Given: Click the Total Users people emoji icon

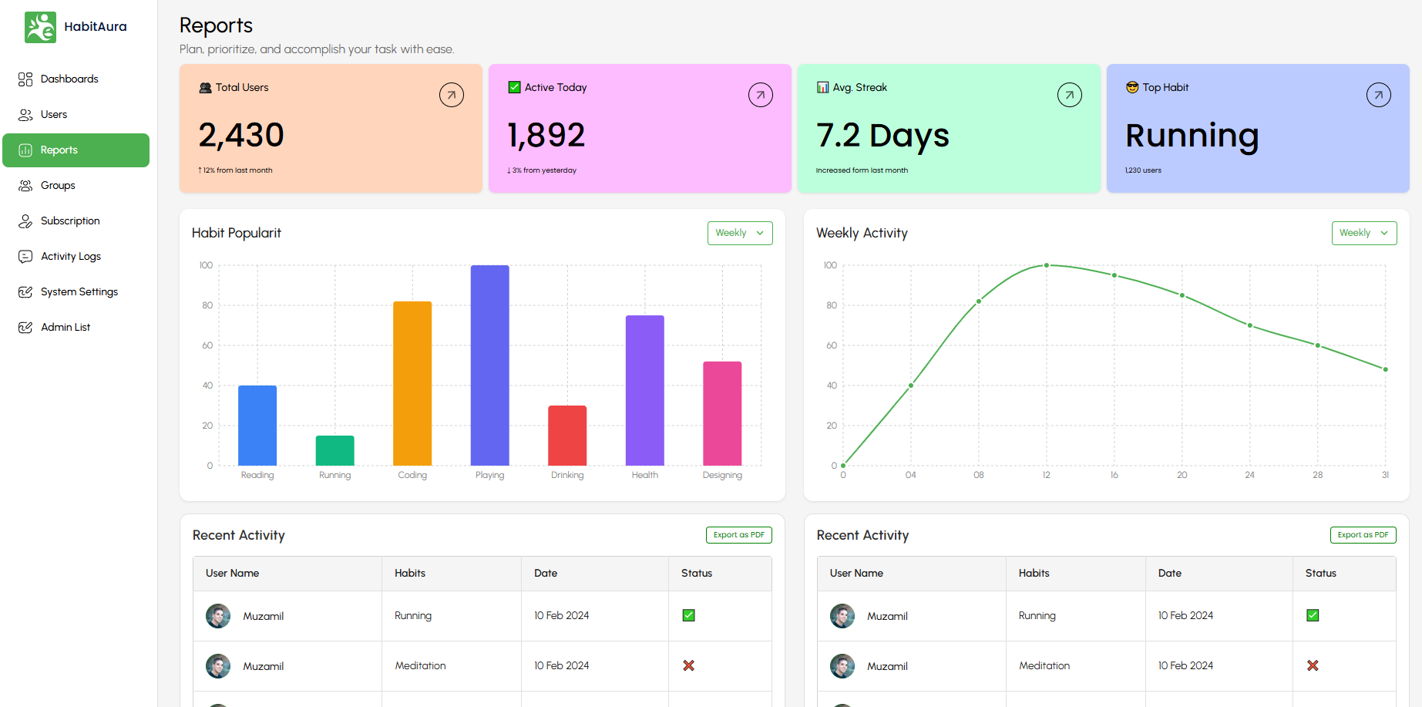Looking at the screenshot, I should click(x=205, y=87).
